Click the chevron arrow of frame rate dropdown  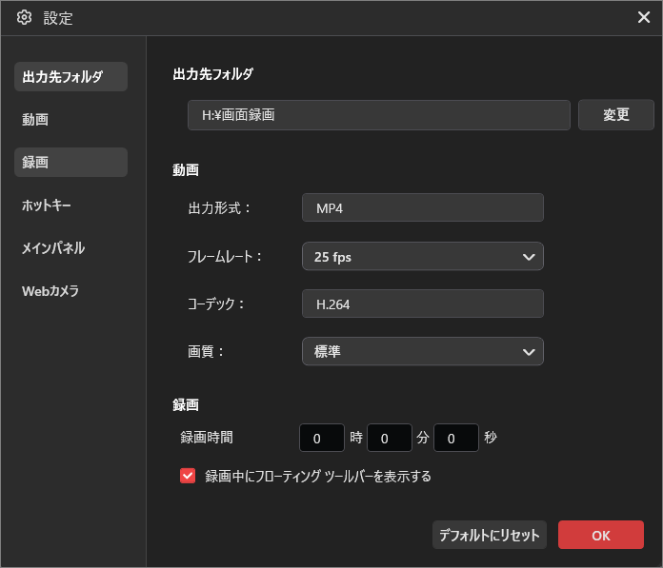click(x=529, y=257)
